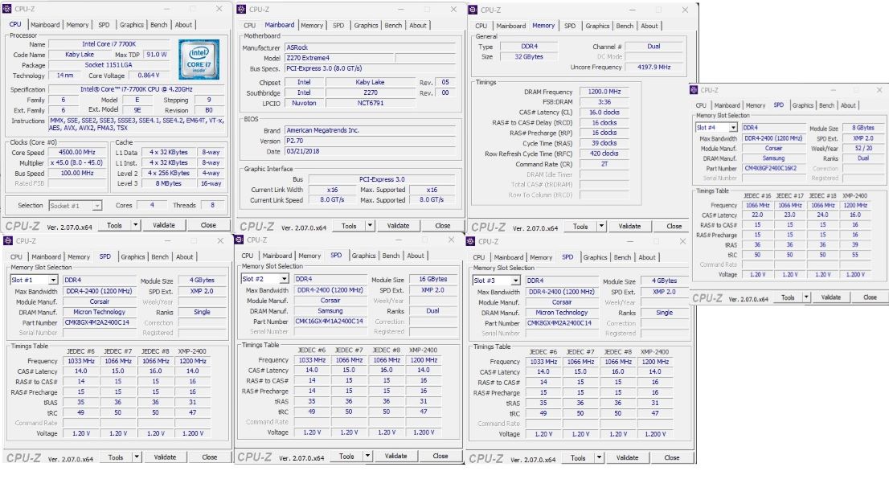Click the Intel Core i7 logo badge

point(199,59)
